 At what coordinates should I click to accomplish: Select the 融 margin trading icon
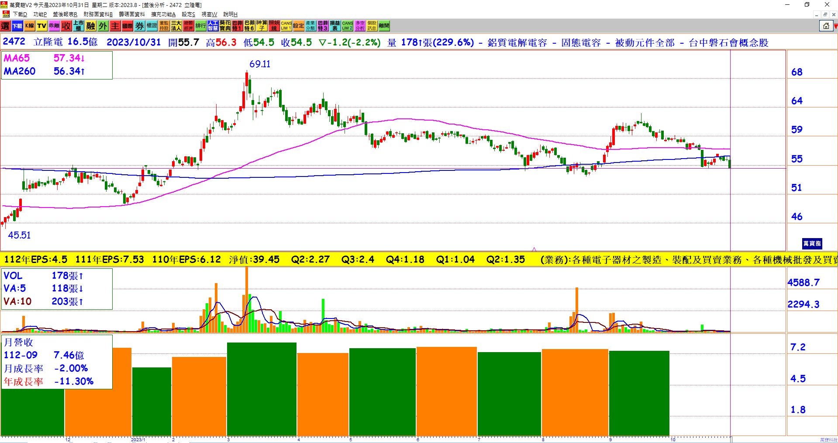pos(90,26)
